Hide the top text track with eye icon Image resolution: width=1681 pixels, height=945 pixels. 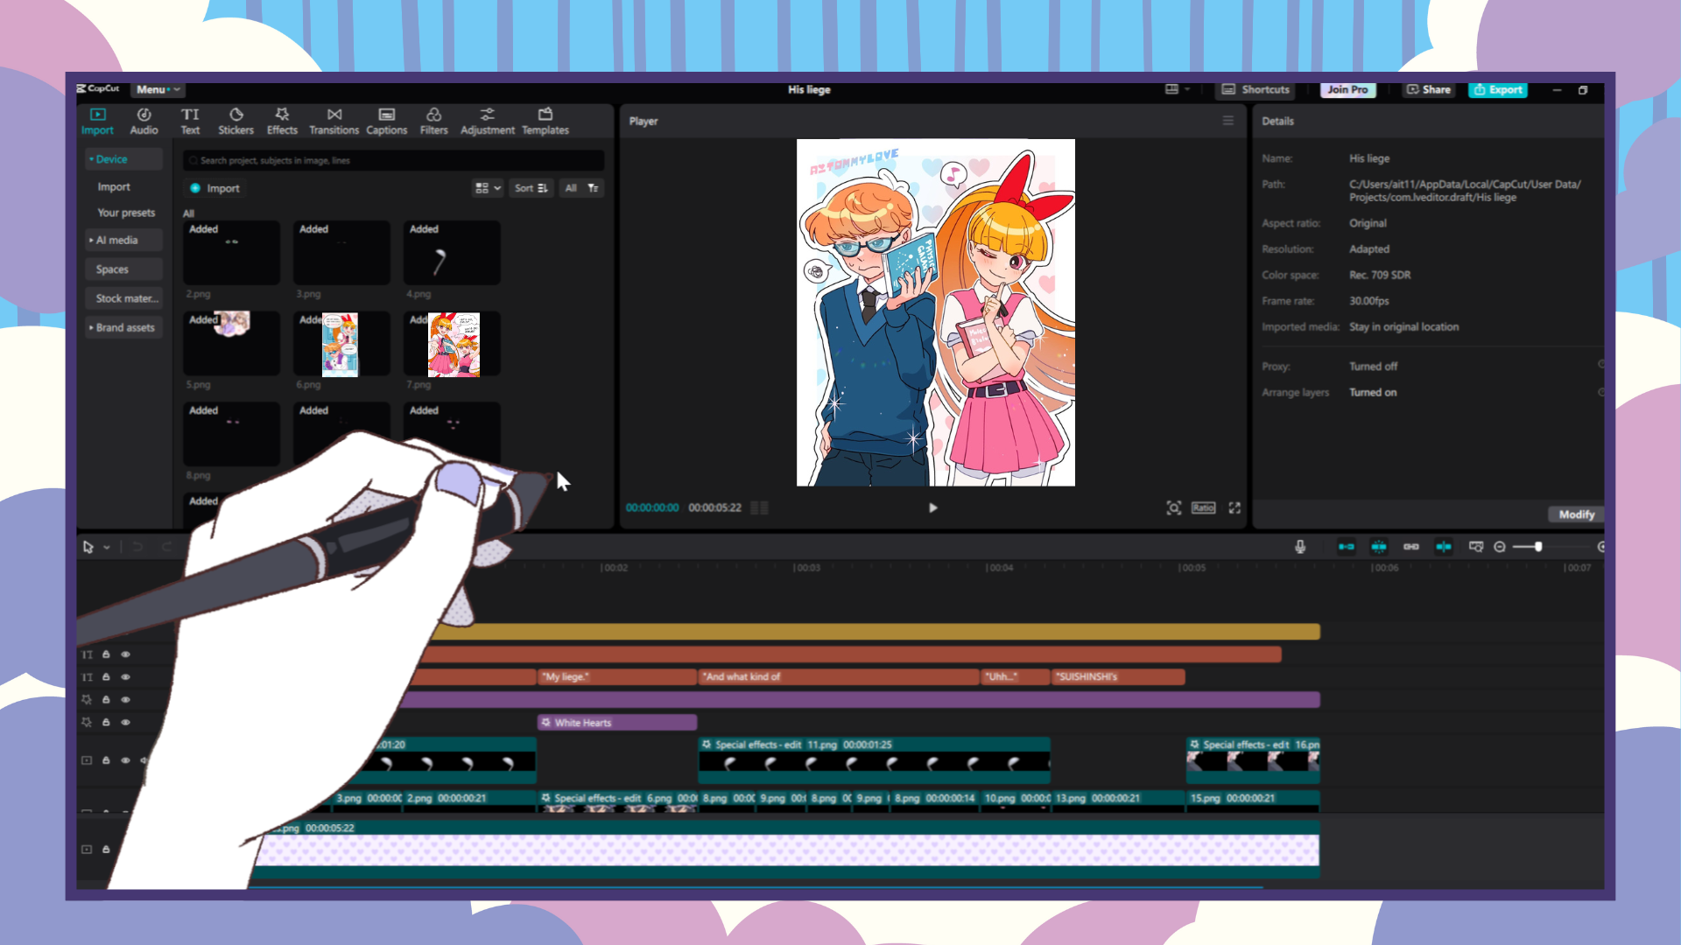pyautogui.click(x=125, y=654)
